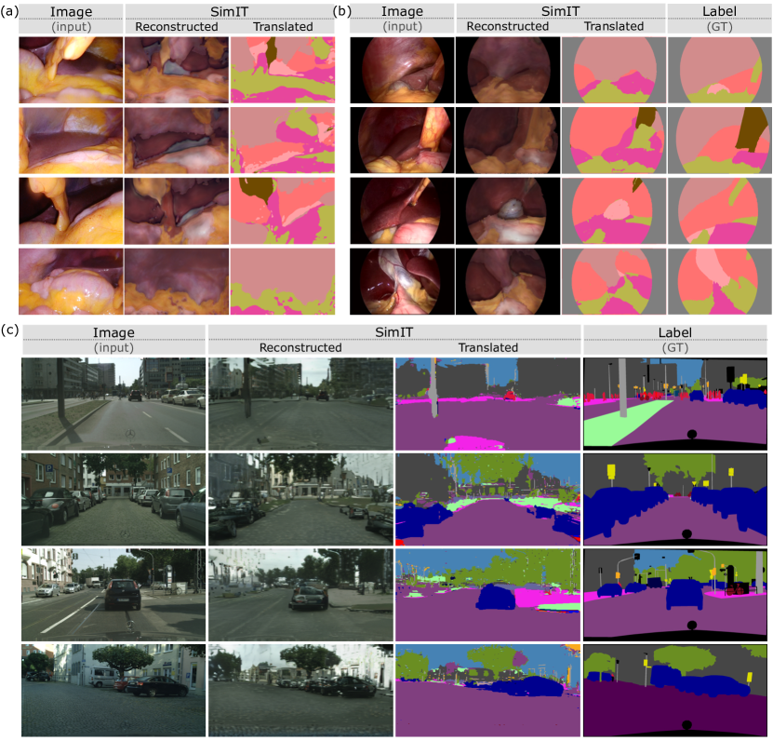Open panel (b) first-row translated segmentation
This screenshot has height=741, width=773.
point(614,70)
